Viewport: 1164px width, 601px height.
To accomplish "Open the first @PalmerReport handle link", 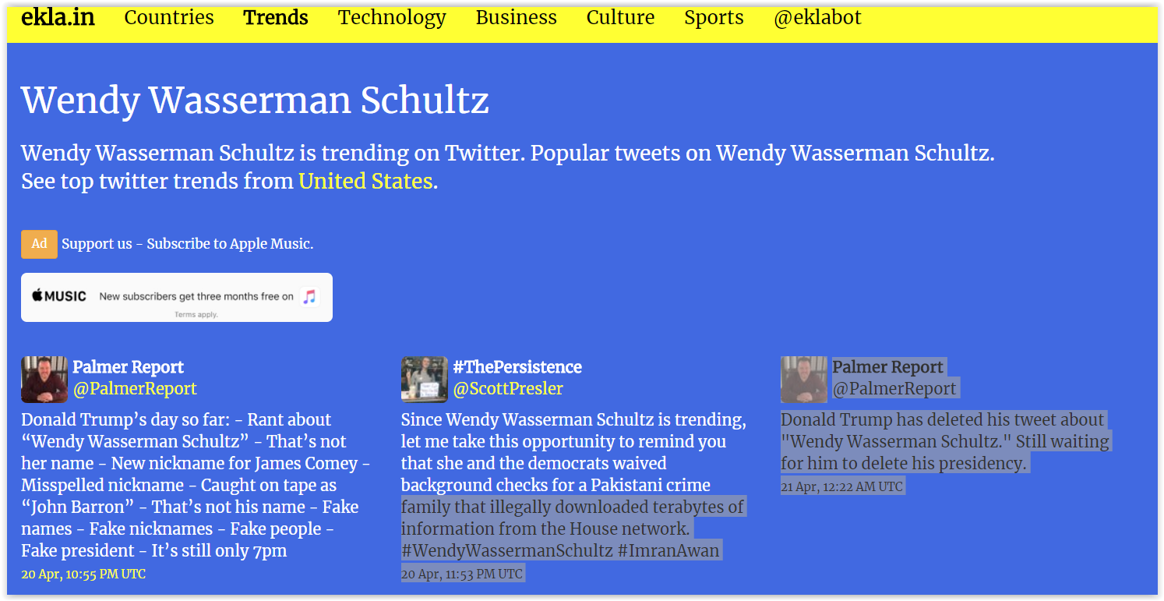I will [134, 388].
